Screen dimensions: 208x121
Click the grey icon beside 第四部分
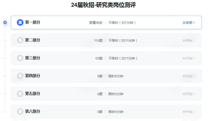coord(20,76)
